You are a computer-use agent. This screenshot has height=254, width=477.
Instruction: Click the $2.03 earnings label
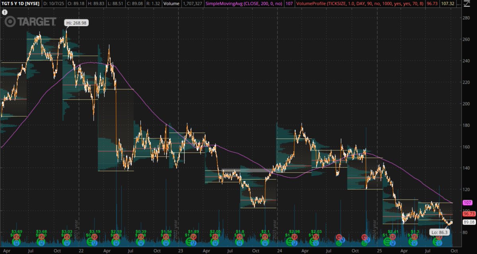pyautogui.click(x=316, y=231)
